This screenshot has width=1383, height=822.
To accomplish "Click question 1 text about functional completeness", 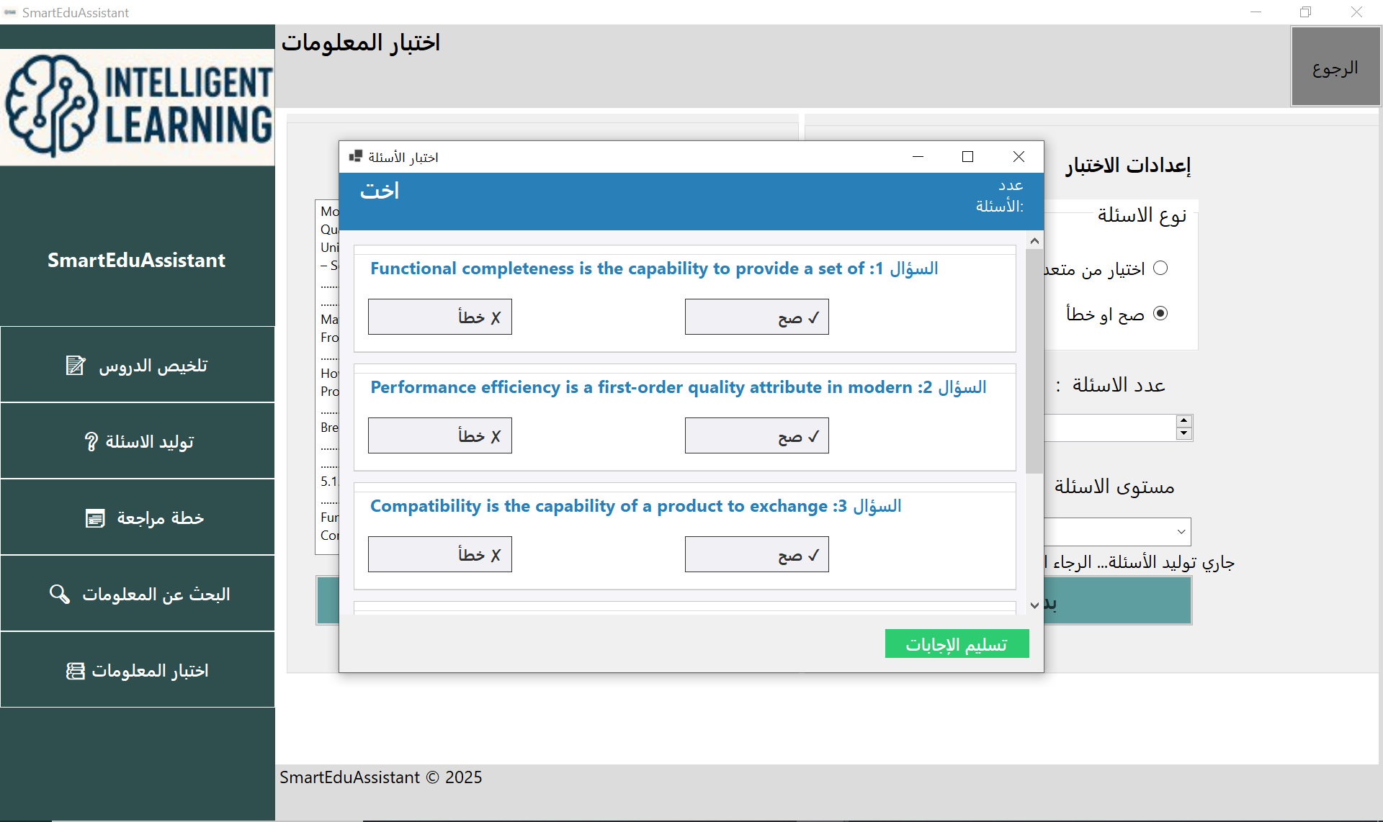I will click(654, 268).
